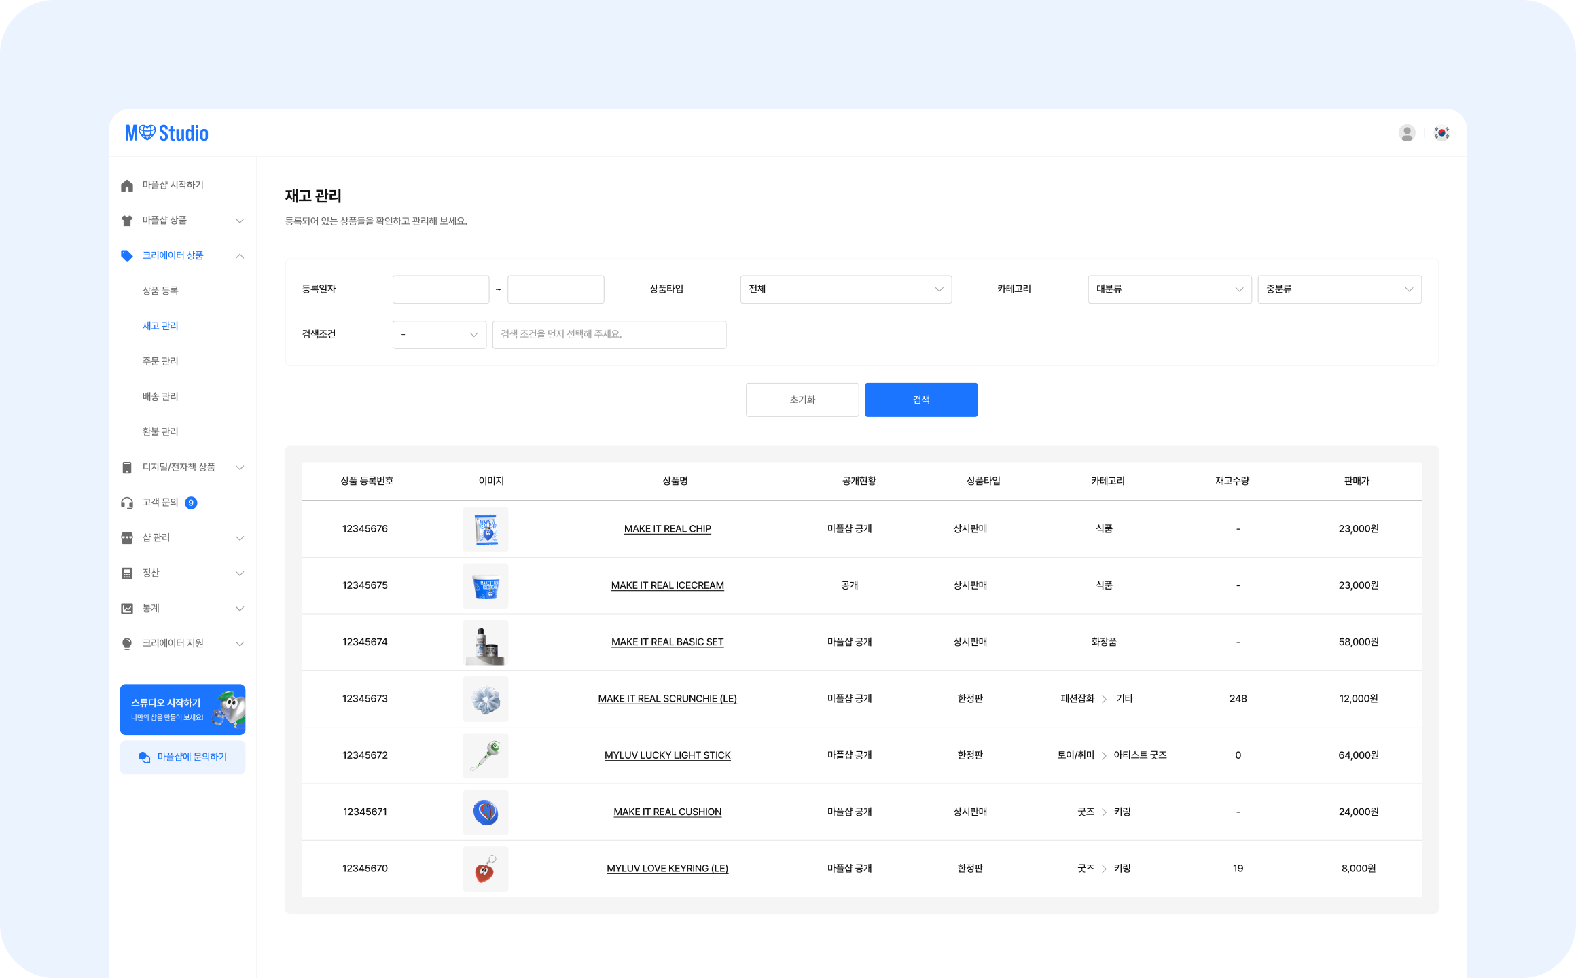The width and height of the screenshot is (1576, 978).
Task: Collapse the 크리에이터 상품 menu section
Action: tap(240, 256)
